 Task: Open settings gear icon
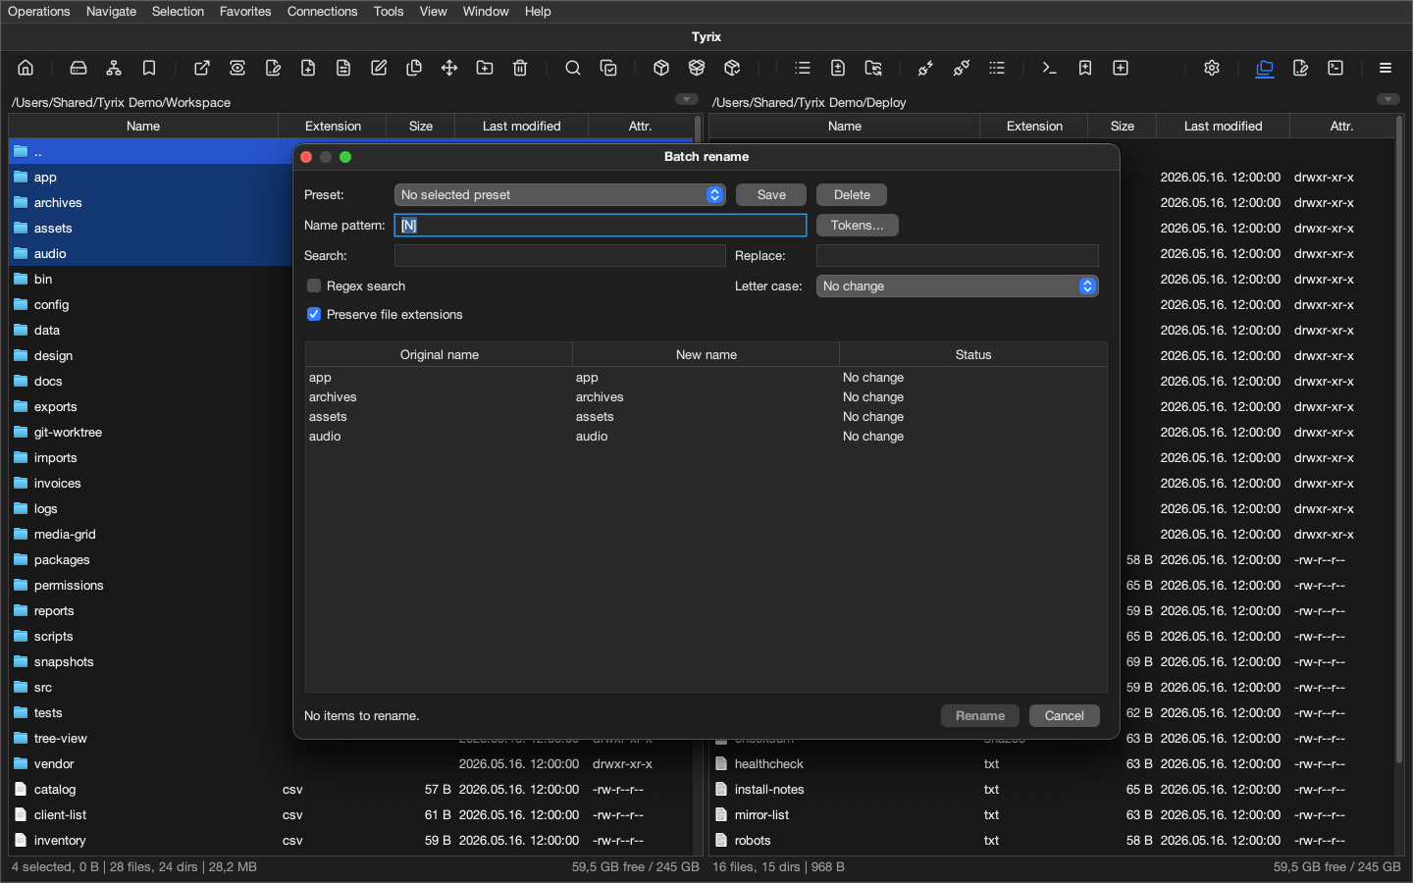click(1212, 68)
